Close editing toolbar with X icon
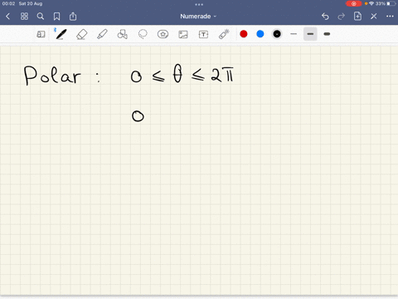The image size is (398, 299). point(374,17)
